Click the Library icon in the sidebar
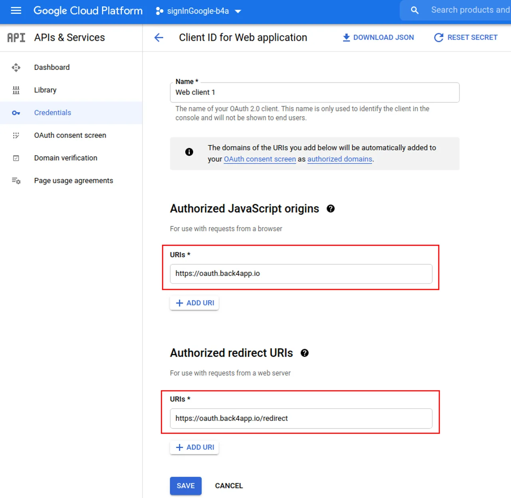Viewport: 511px width, 498px height. tap(16, 90)
